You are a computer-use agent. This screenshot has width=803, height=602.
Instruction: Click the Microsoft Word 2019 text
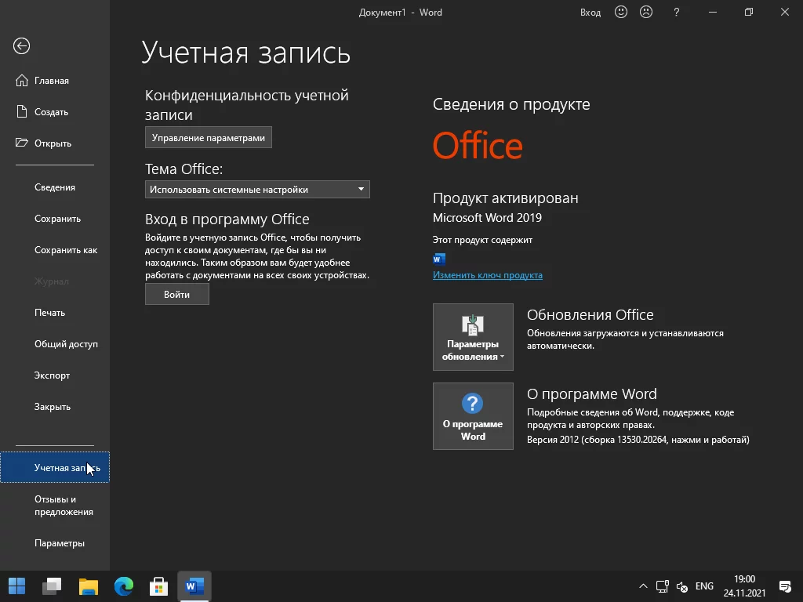(x=487, y=218)
